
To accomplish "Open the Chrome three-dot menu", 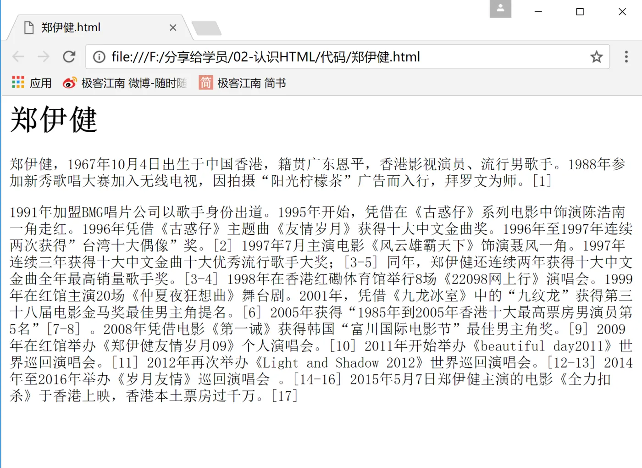I will click(626, 57).
